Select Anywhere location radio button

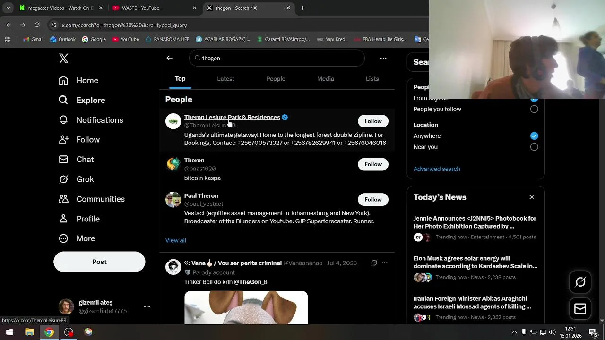point(534,136)
